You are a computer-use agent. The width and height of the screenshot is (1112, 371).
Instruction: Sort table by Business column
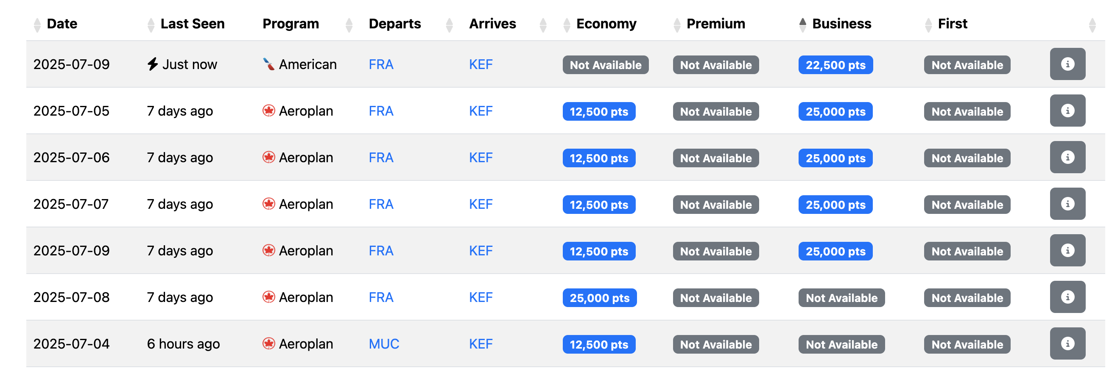(x=841, y=24)
